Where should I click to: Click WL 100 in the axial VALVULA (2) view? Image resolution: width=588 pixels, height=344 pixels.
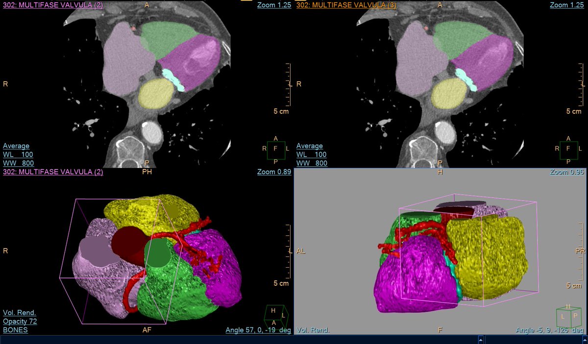(19, 155)
